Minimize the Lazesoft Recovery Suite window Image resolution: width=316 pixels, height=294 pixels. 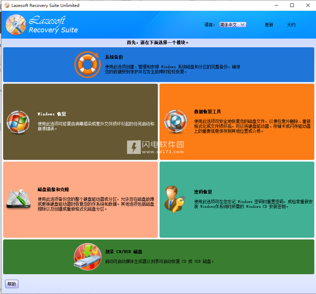pyautogui.click(x=276, y=5)
